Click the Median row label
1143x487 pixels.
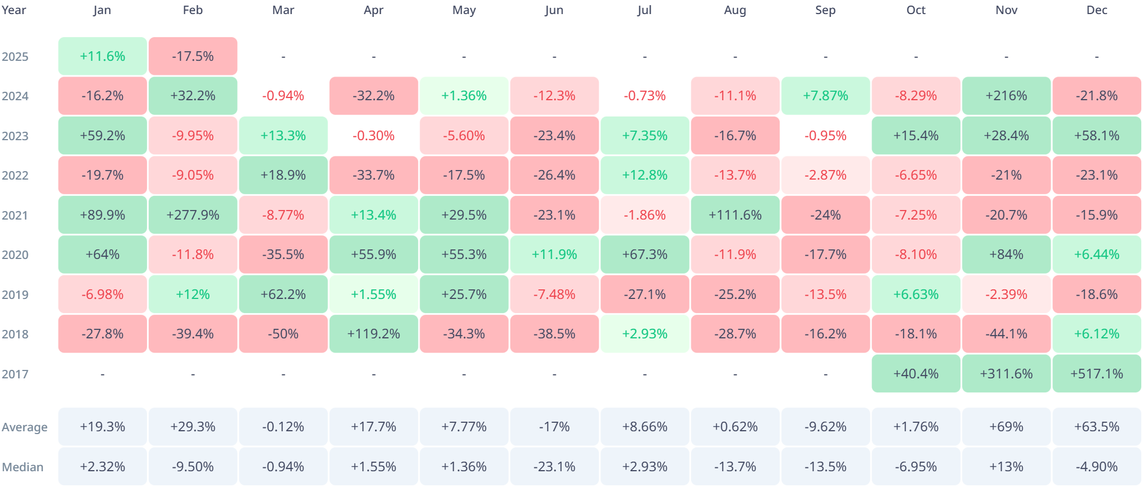pos(23,467)
